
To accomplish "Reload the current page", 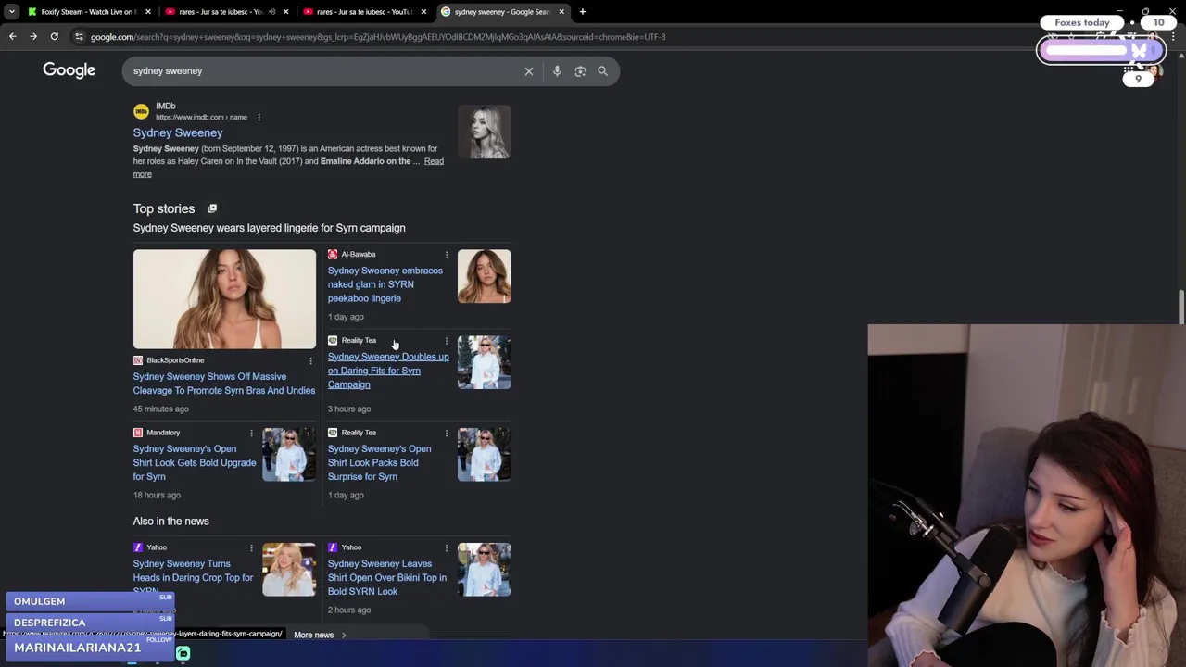I will tap(55, 36).
